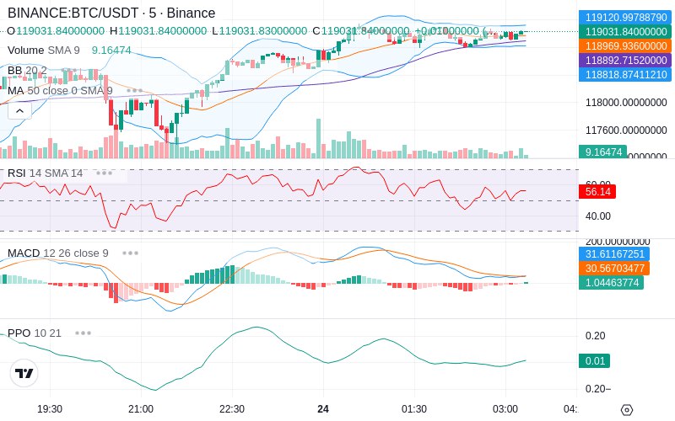Viewport: 675px width, 421px height.
Task: Click the 22:30 time axis label
Action: pos(232,408)
